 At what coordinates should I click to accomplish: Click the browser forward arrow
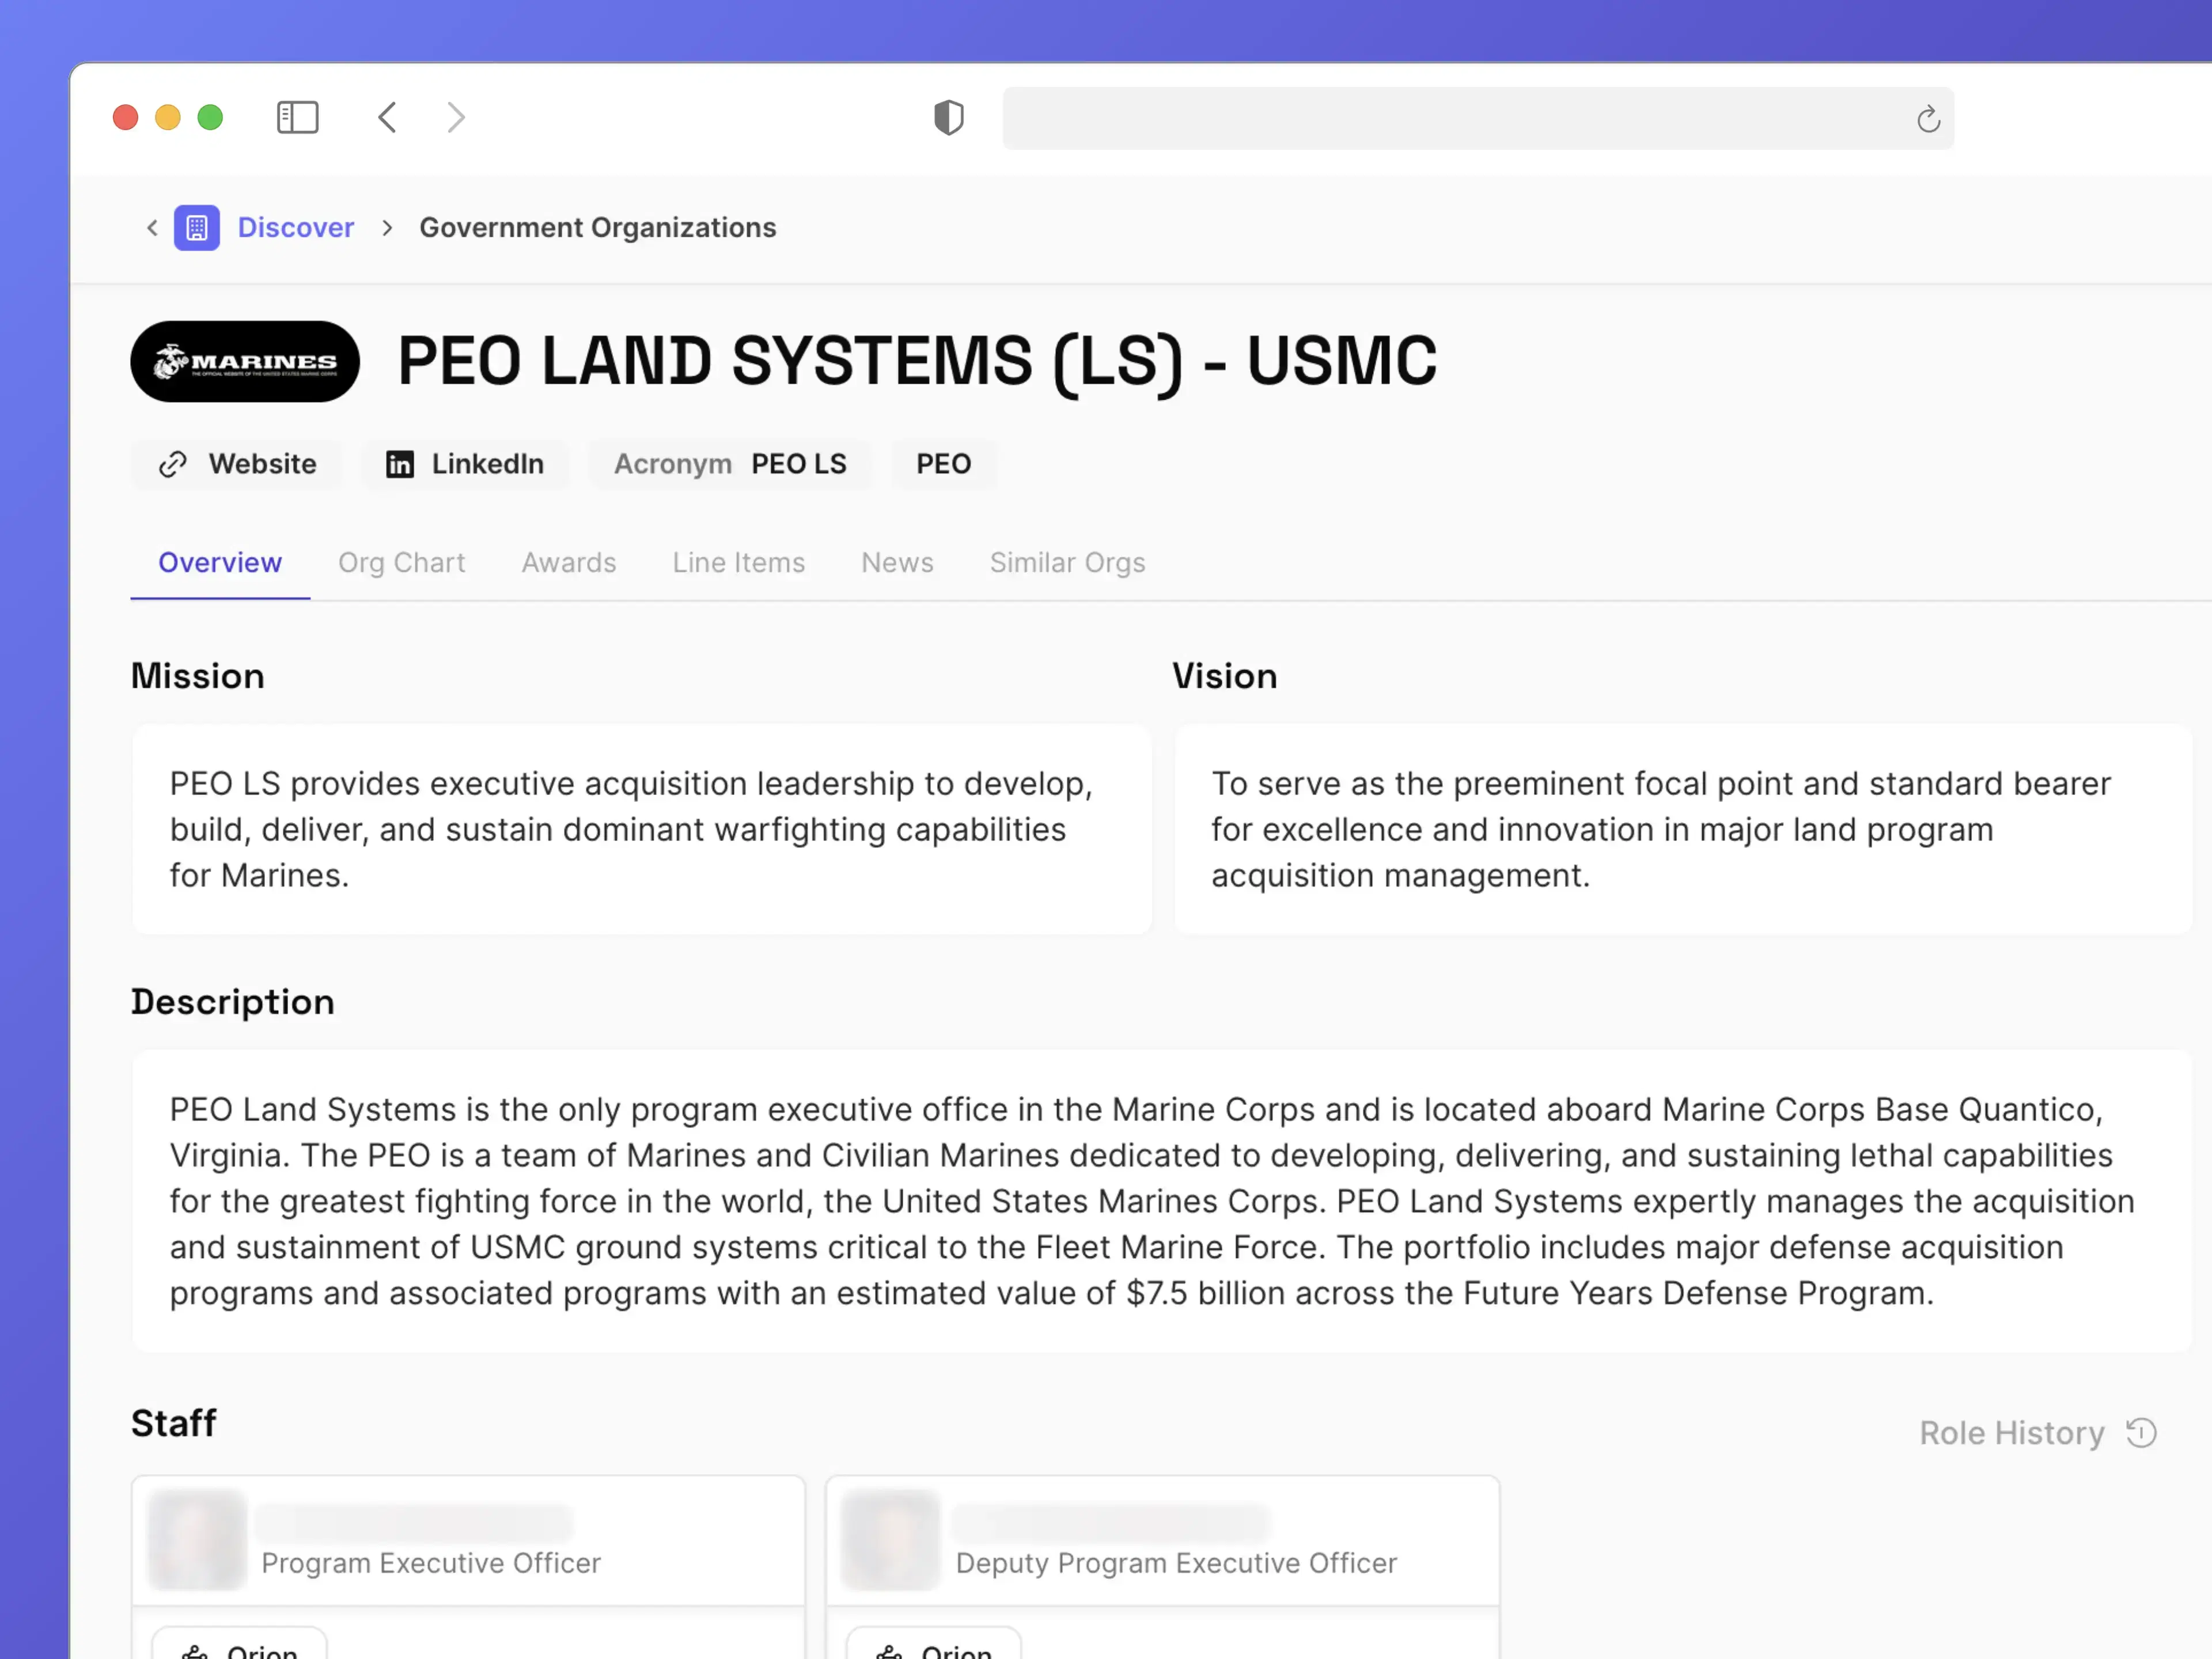pyautogui.click(x=456, y=117)
